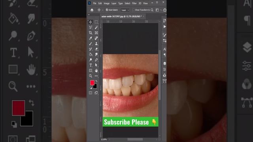This screenshot has width=253, height=142.
Task: Enable Show Transform Controls checkbox
Action: (134, 10)
